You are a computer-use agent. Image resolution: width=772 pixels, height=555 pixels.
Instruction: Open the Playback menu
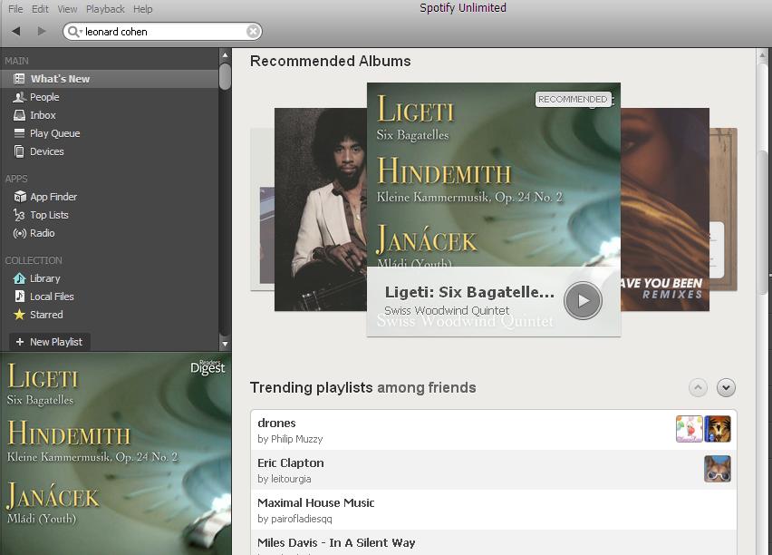click(105, 9)
